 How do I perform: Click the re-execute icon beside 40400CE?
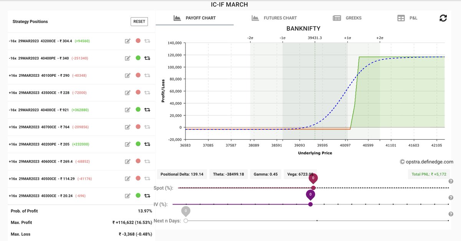[147, 109]
